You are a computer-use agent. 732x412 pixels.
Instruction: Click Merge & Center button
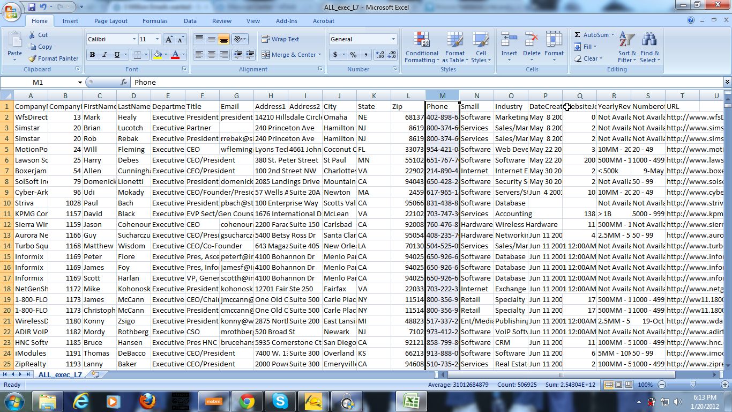288,55
